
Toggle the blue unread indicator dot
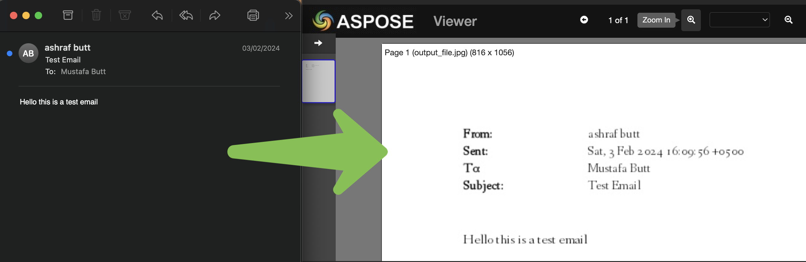coord(10,54)
